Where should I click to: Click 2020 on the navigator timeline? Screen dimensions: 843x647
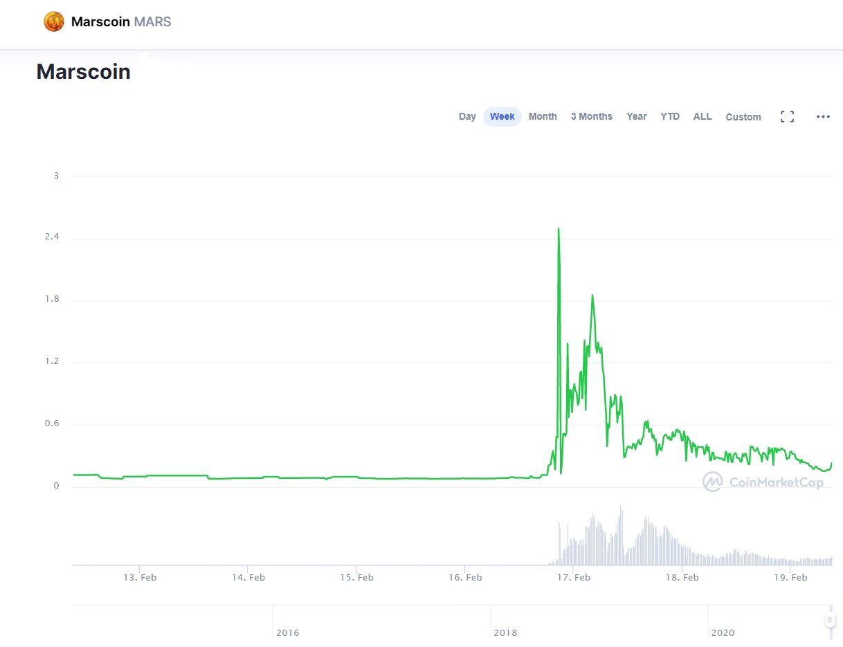pos(723,632)
